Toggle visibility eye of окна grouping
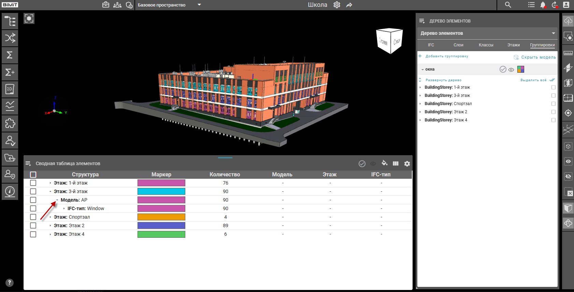The image size is (574, 292). point(511,70)
